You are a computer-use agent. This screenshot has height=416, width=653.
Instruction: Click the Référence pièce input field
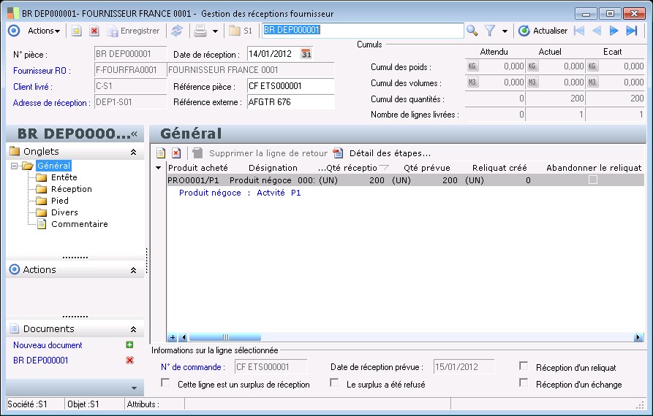tap(291, 86)
